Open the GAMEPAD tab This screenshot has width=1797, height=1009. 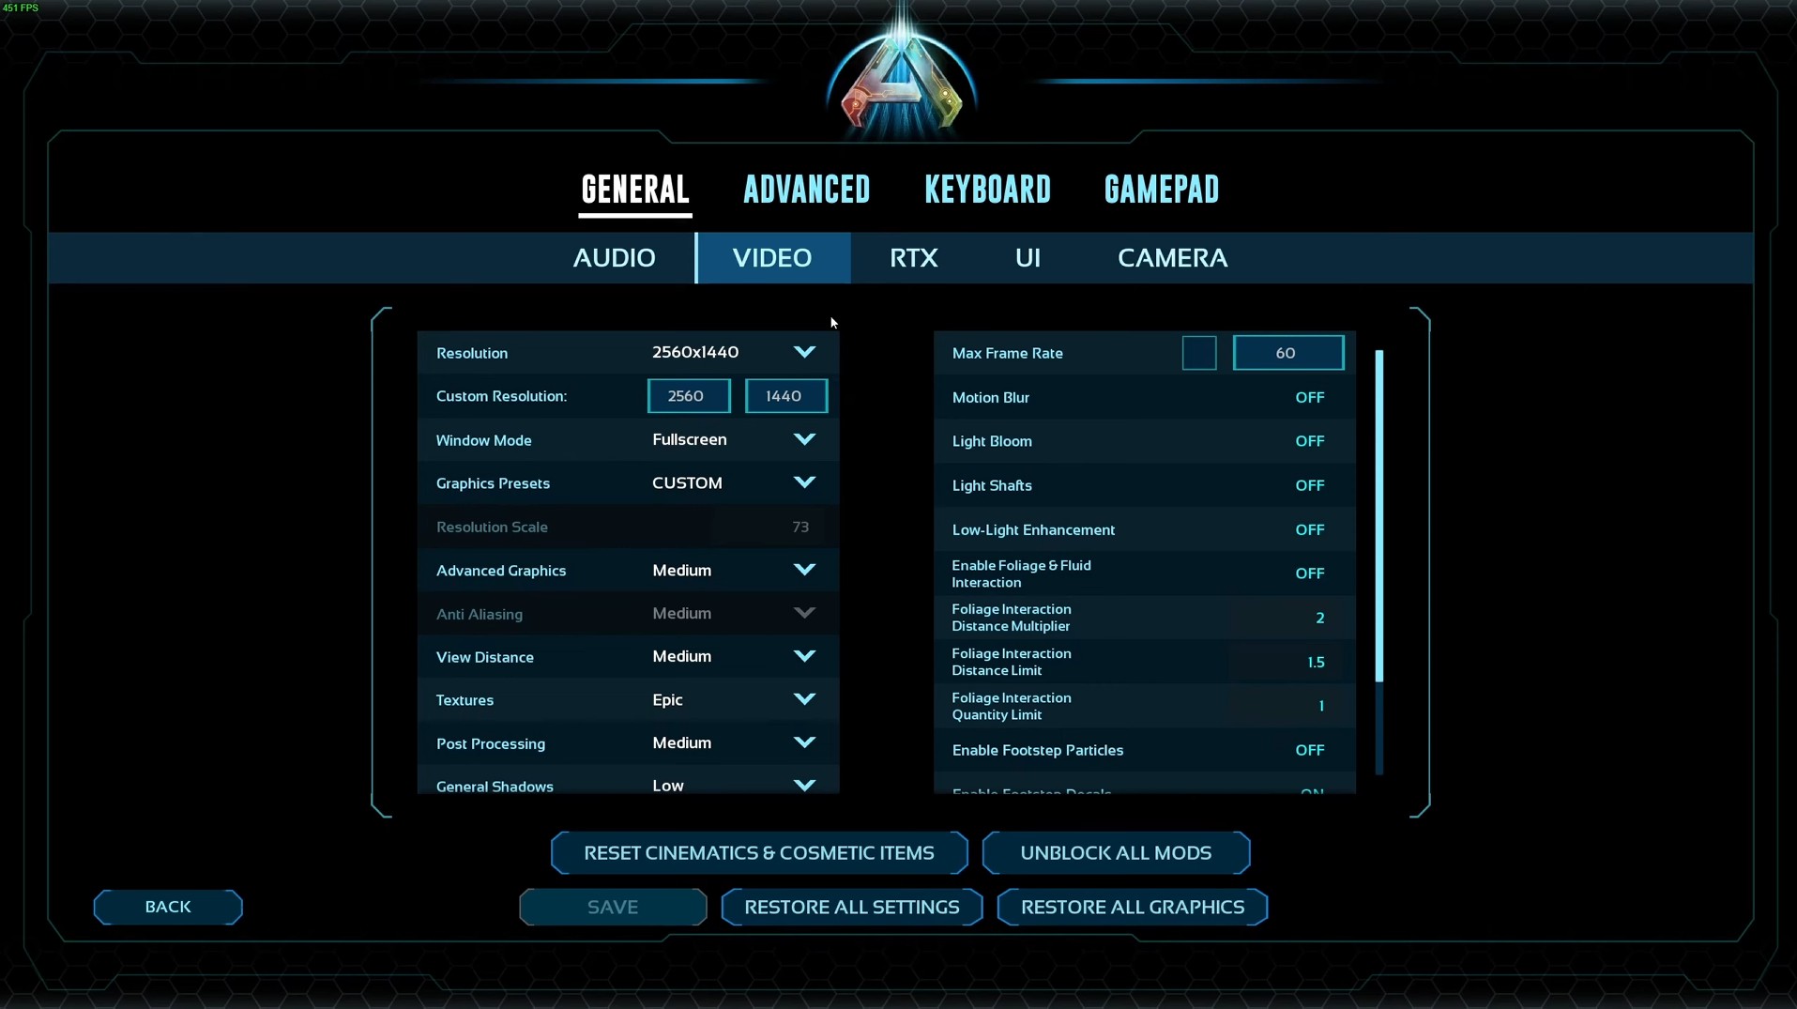tap(1162, 190)
